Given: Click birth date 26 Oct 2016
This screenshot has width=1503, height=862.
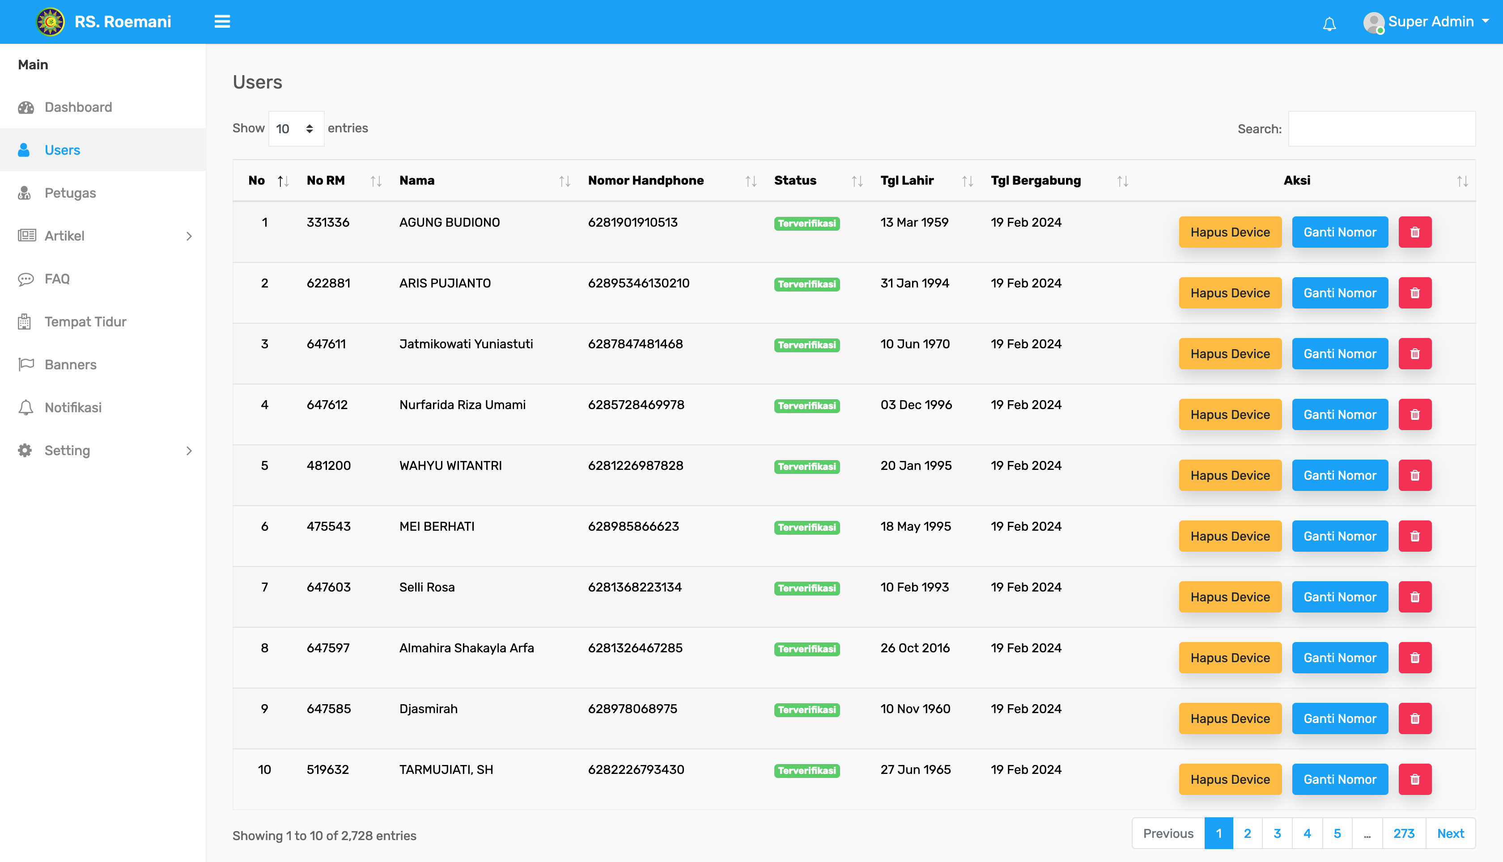Looking at the screenshot, I should click(x=915, y=648).
